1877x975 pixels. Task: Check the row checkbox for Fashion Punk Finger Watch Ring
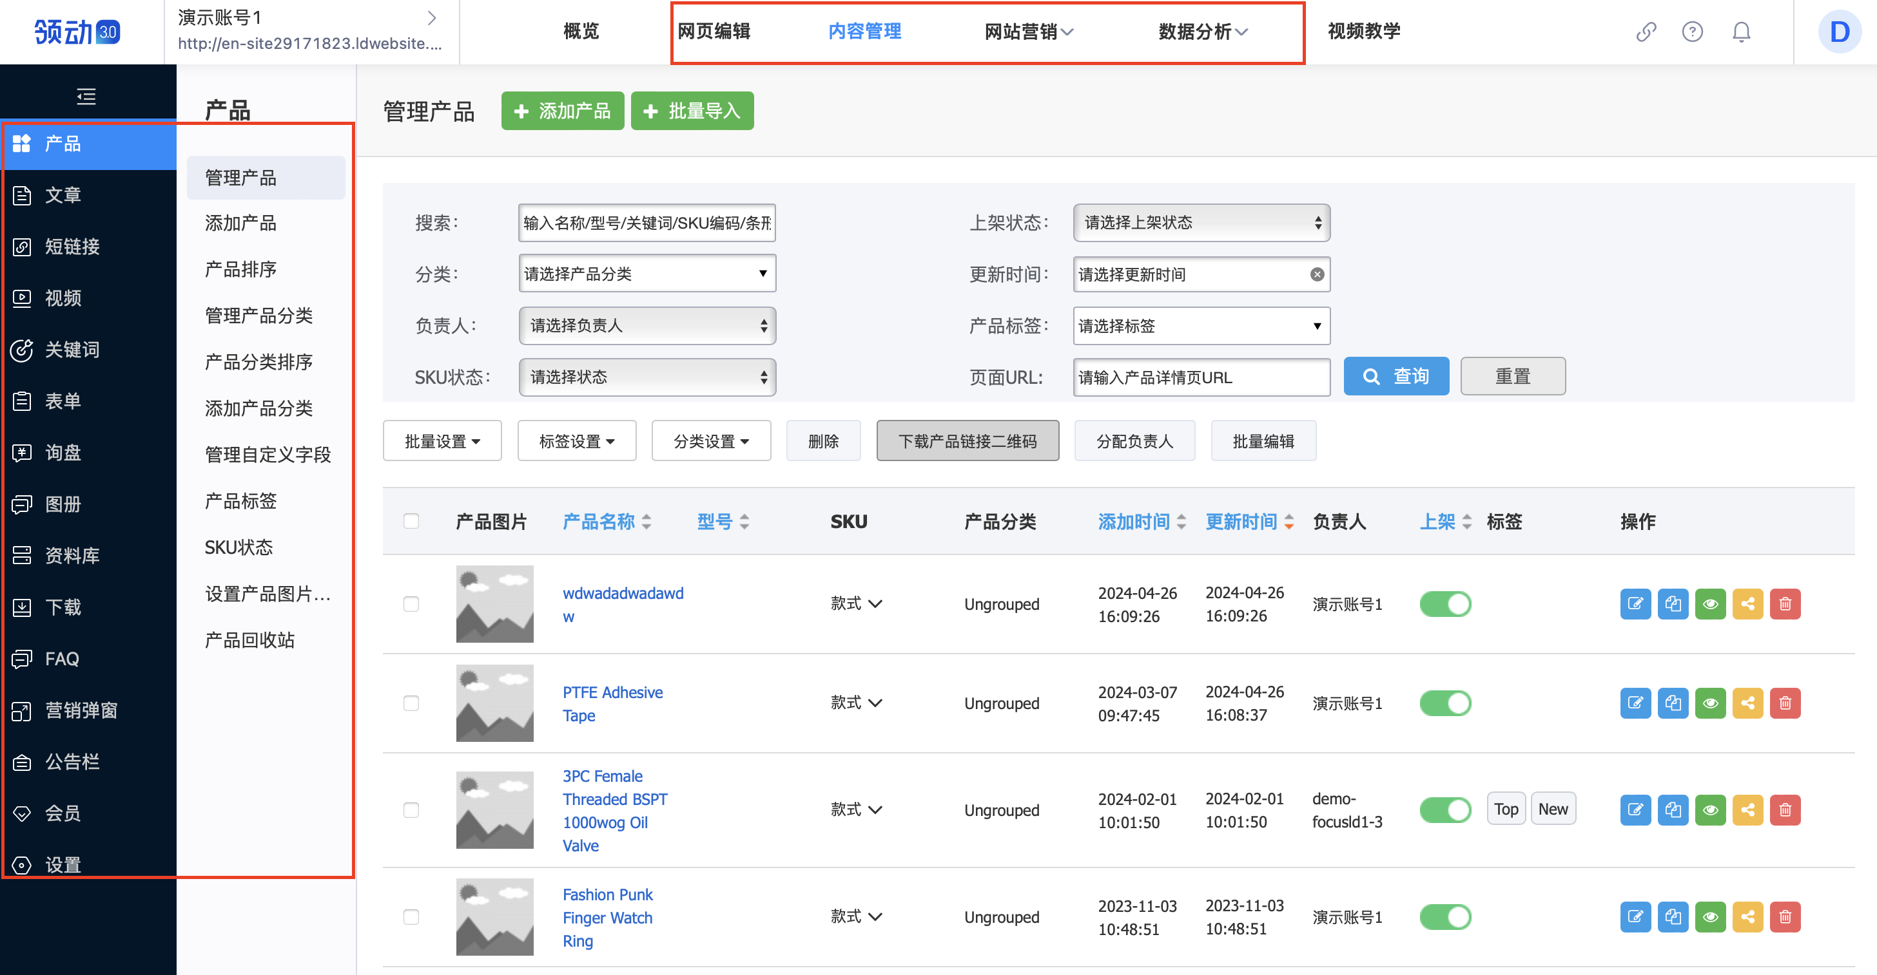411,917
